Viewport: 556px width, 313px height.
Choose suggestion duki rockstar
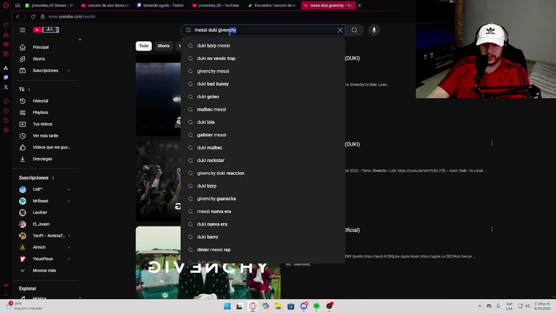click(263, 160)
